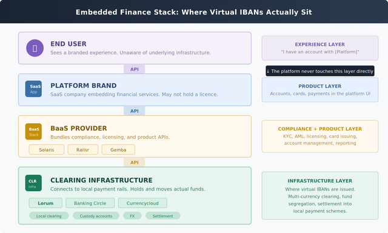Click the Custody accounts tag

96,216
